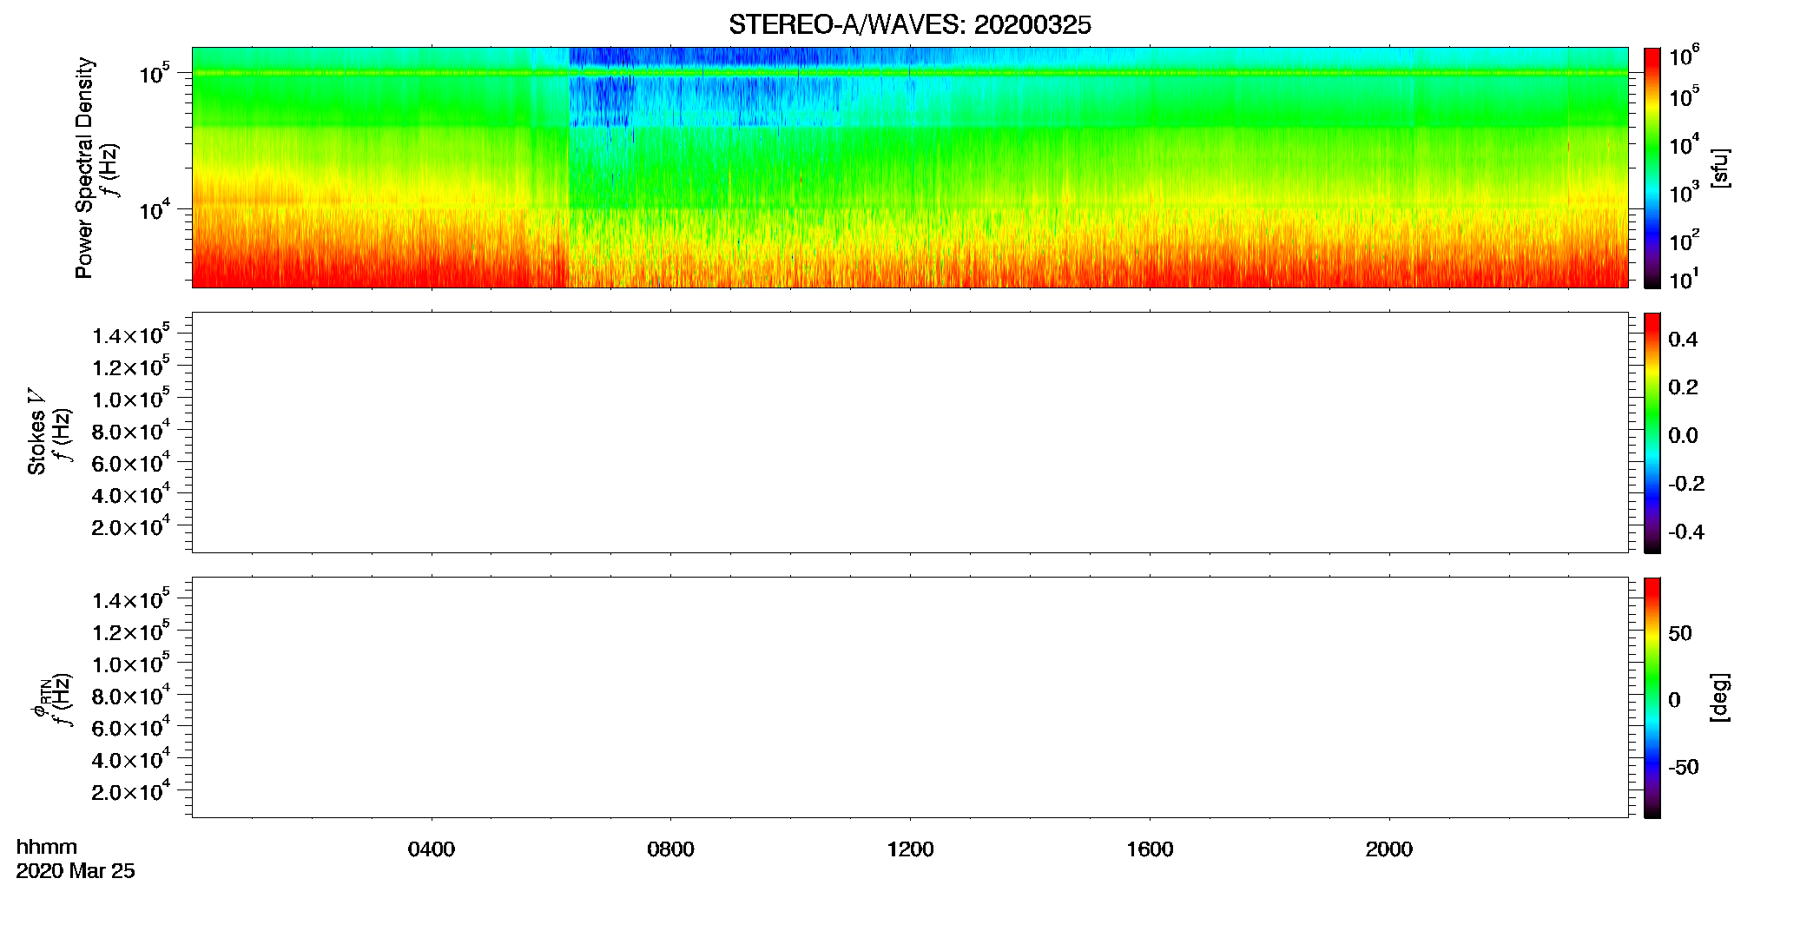Click the Stokes V color bar
This screenshot has width=1820, height=938.
[x=1652, y=433]
